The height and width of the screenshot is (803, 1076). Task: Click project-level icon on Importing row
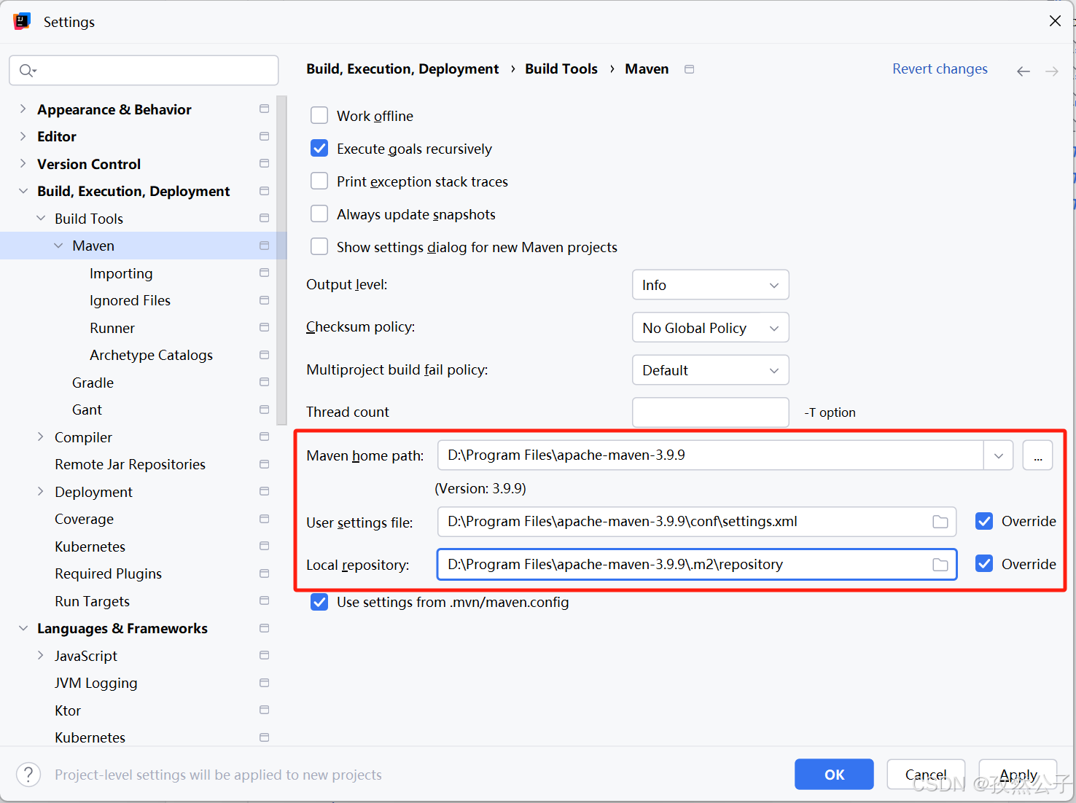(264, 273)
